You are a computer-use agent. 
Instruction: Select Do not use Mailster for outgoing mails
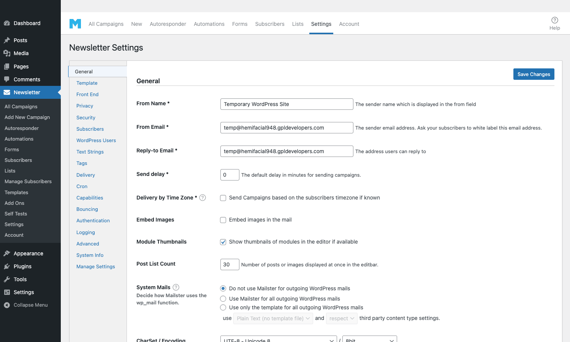pos(223,288)
